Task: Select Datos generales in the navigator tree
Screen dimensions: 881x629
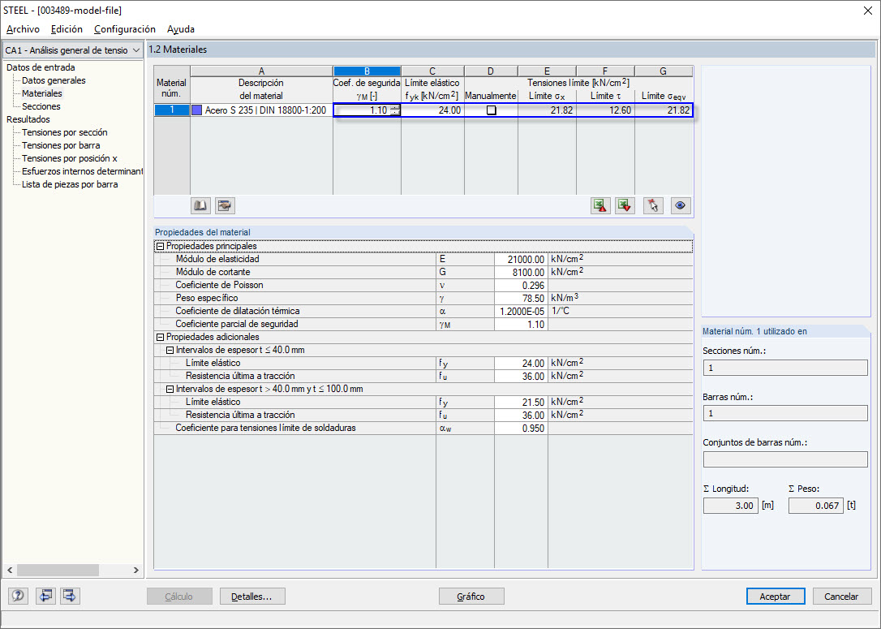Action: (54, 80)
